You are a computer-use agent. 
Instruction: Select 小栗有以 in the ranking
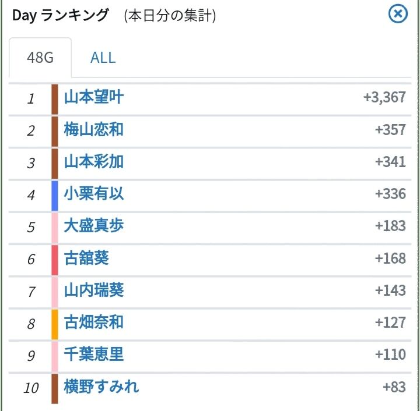tap(93, 193)
